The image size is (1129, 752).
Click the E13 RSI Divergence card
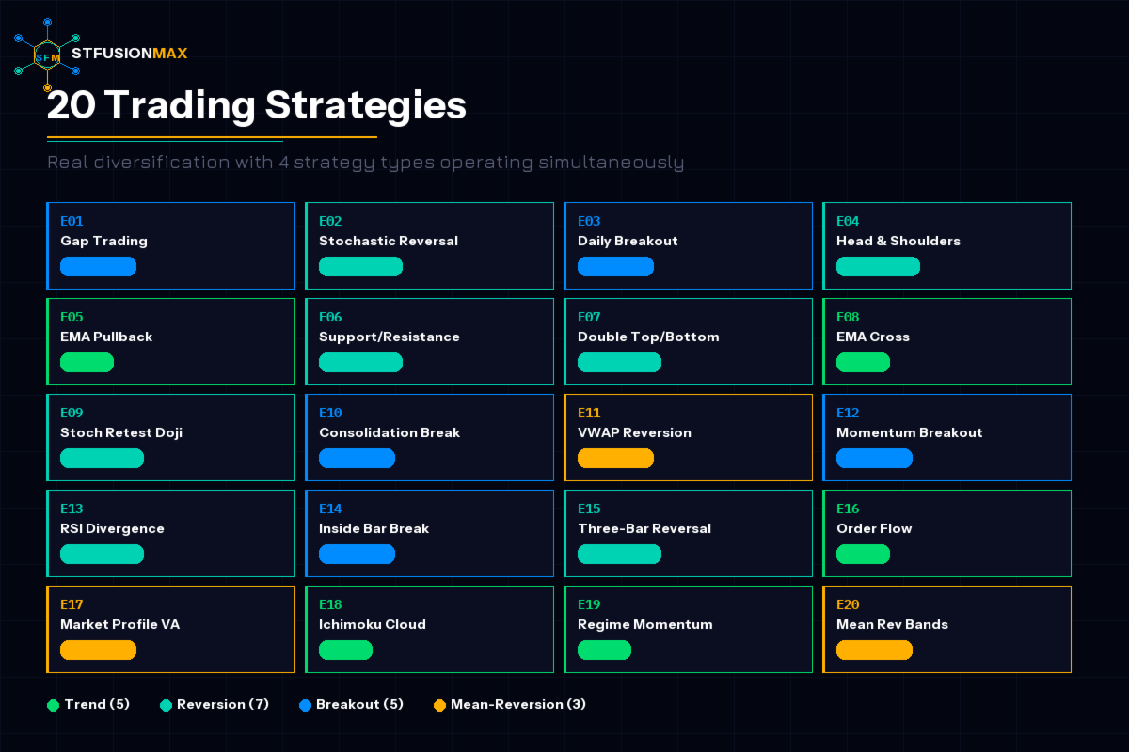point(170,533)
